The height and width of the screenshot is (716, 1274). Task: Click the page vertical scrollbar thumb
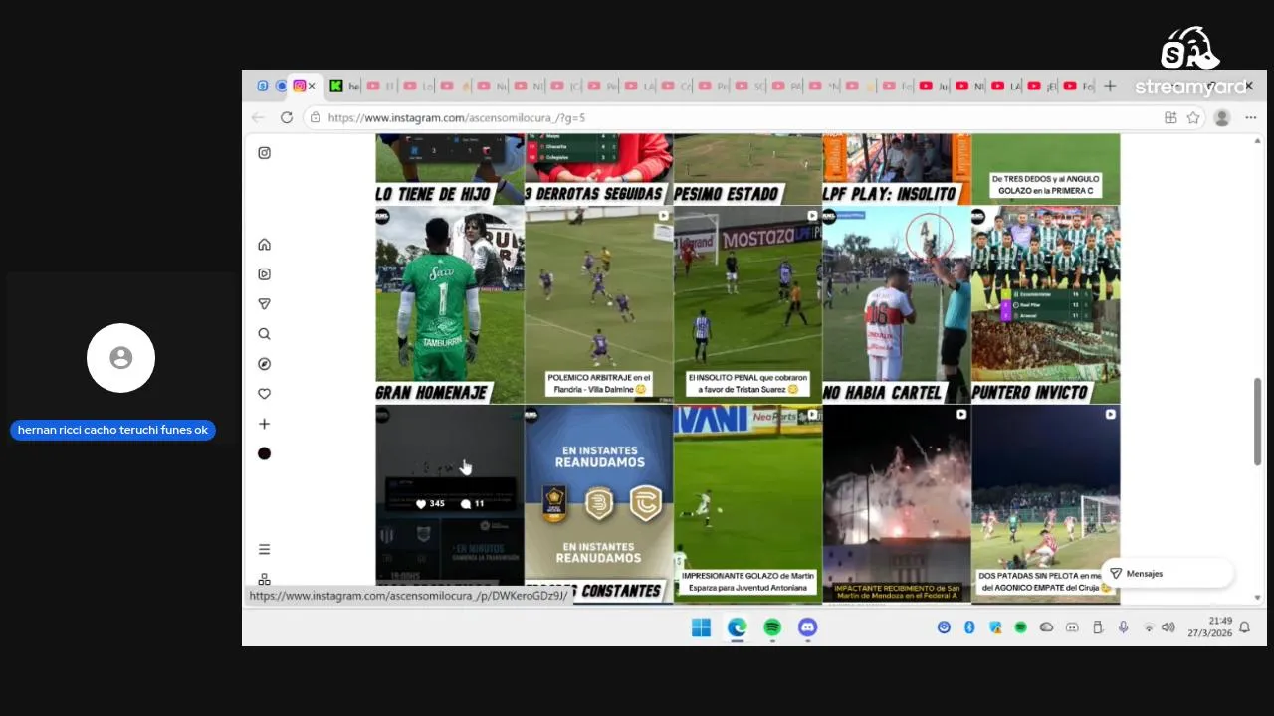[1257, 421]
